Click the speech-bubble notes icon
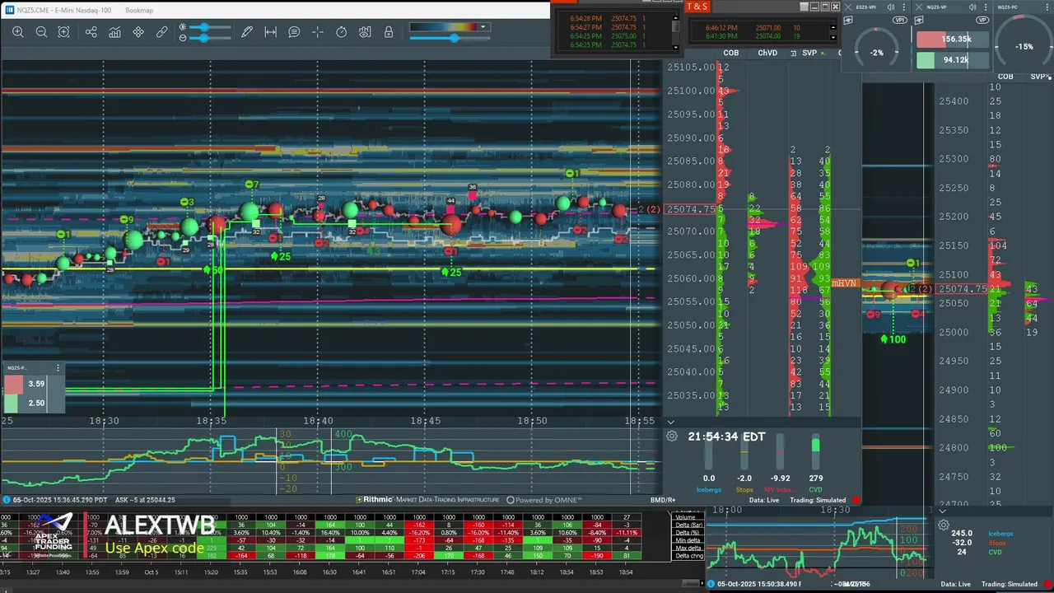Viewport: 1054px width, 593px height. tap(294, 32)
